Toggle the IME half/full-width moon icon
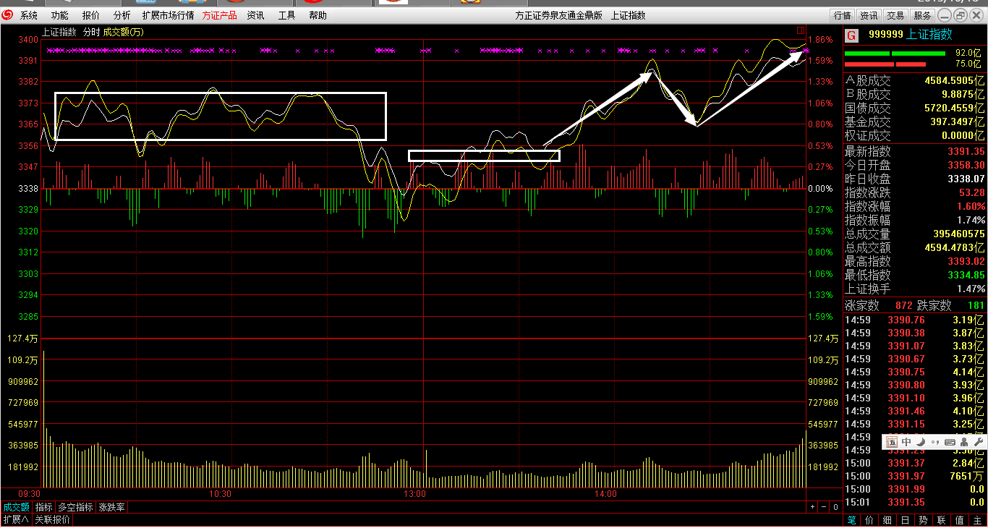Viewport: 988px width, 528px height. click(921, 442)
